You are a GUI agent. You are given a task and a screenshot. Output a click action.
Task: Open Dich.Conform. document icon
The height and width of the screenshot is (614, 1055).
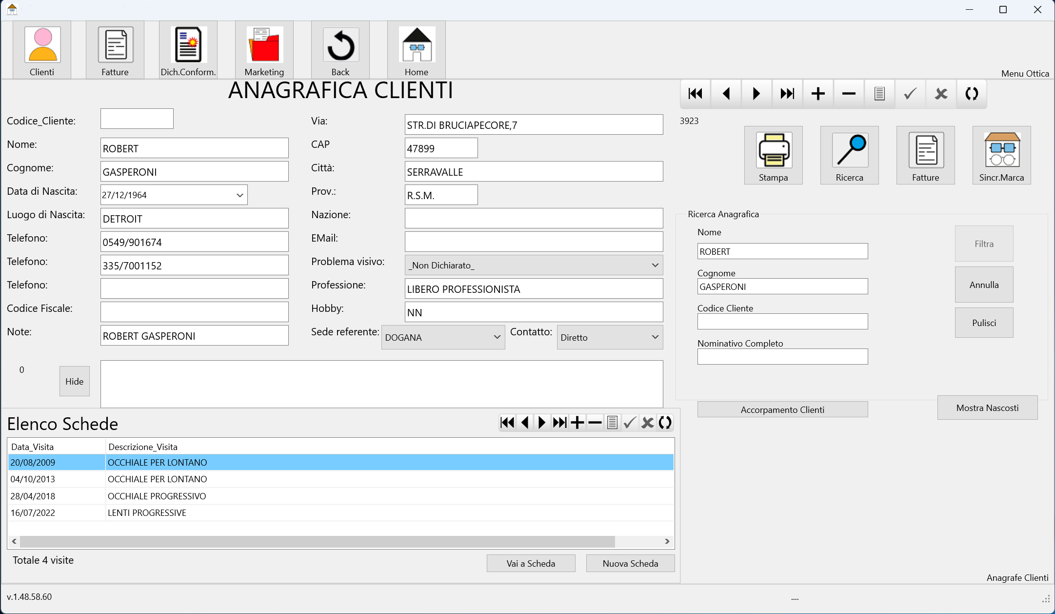point(188,50)
